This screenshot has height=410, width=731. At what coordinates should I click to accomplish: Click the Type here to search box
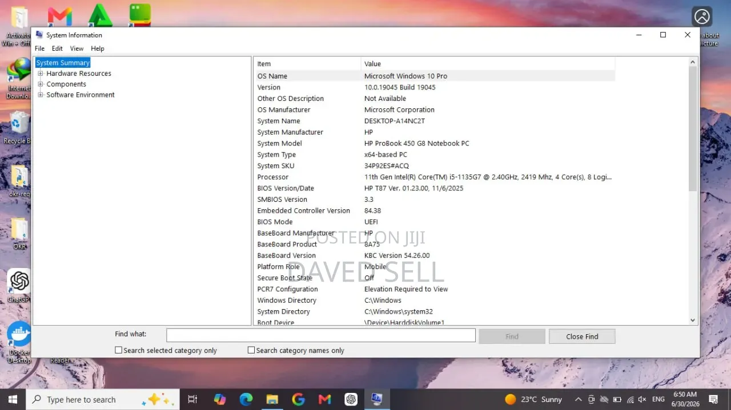coord(103,399)
